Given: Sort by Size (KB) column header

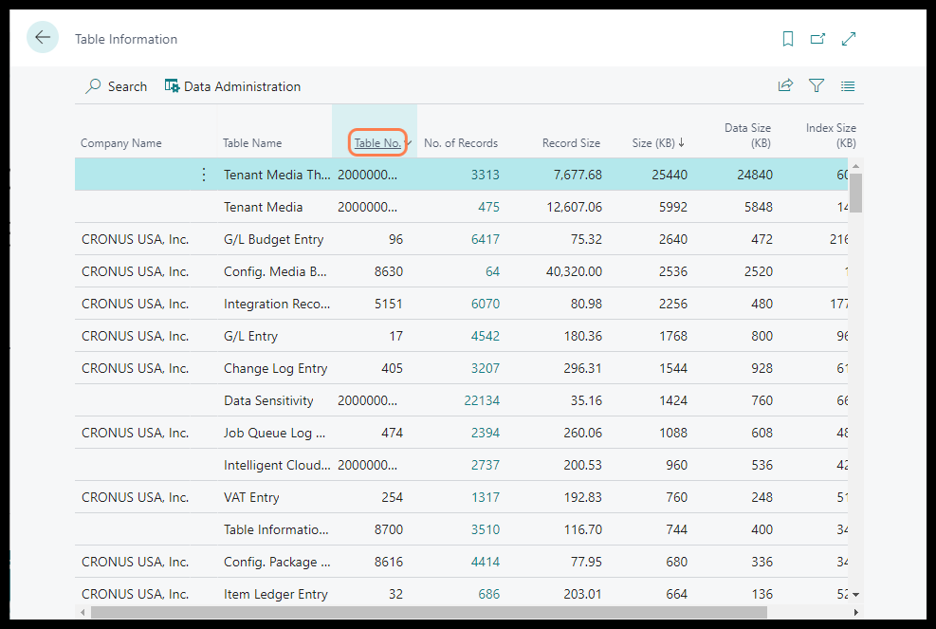Looking at the screenshot, I should (658, 143).
